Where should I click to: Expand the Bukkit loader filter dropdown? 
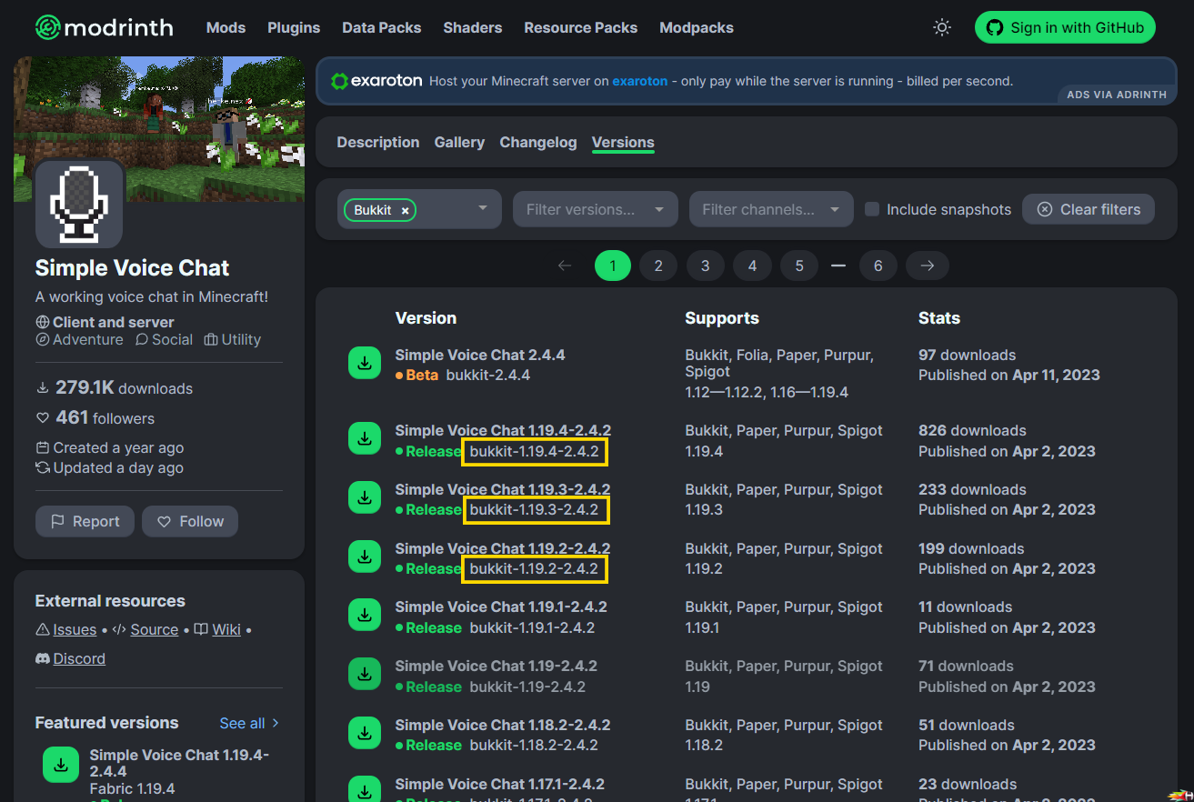483,209
